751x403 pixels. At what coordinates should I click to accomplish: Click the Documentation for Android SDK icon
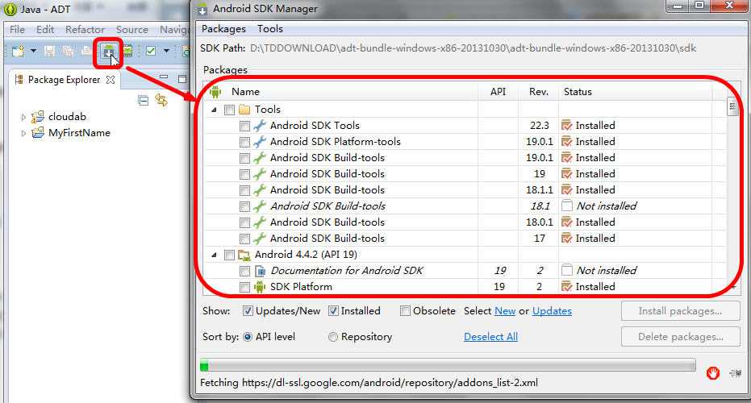(260, 271)
